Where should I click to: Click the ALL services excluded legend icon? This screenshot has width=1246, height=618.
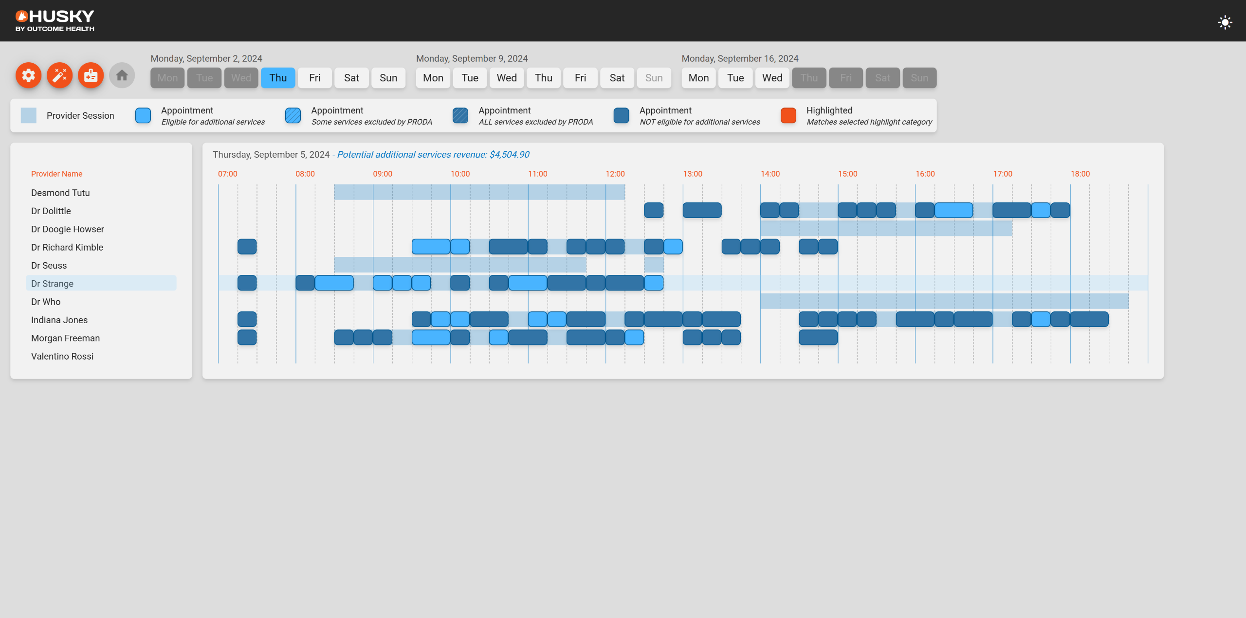pyautogui.click(x=460, y=116)
